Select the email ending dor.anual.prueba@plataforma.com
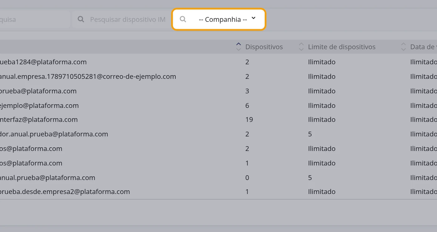437x232 pixels. click(x=54, y=134)
